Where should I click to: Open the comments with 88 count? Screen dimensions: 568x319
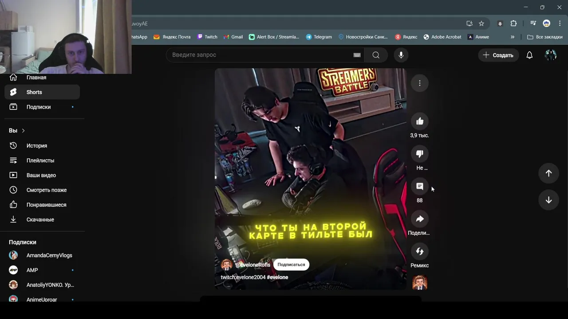click(419, 186)
